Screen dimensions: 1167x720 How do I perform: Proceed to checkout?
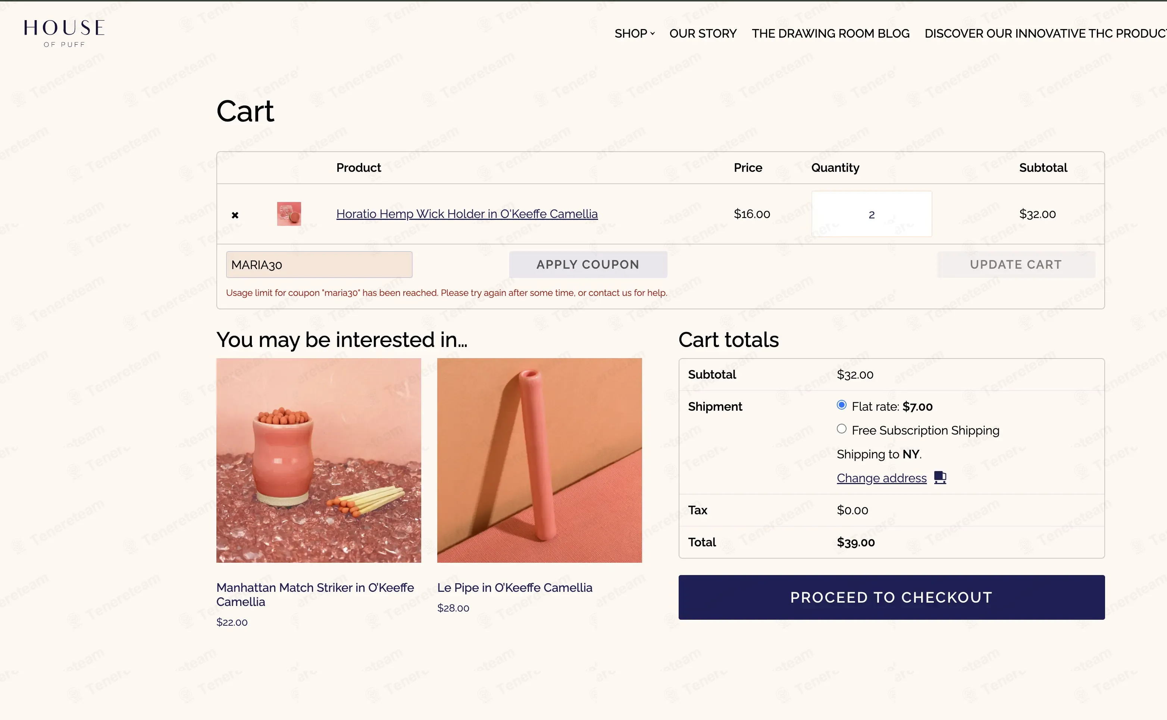(x=891, y=597)
